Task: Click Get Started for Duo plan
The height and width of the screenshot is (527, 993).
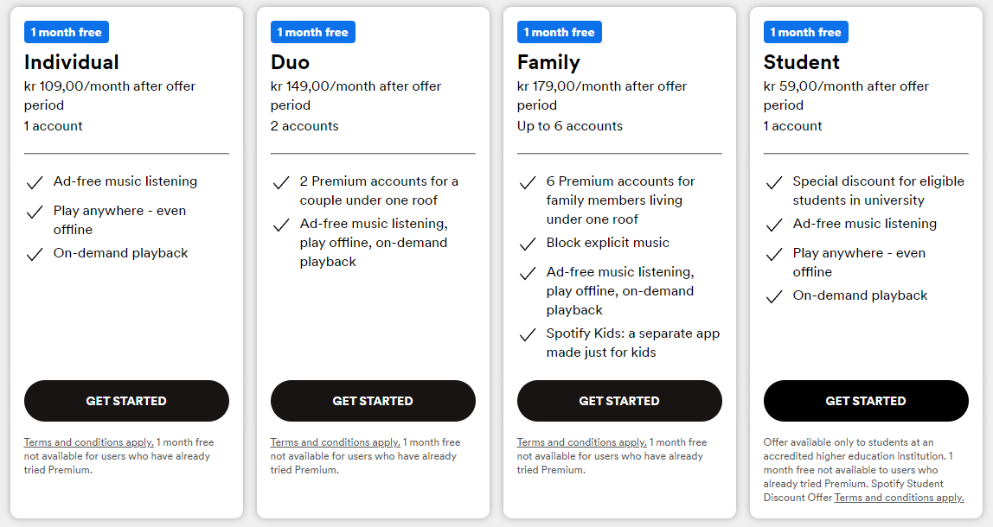Action: [x=373, y=401]
